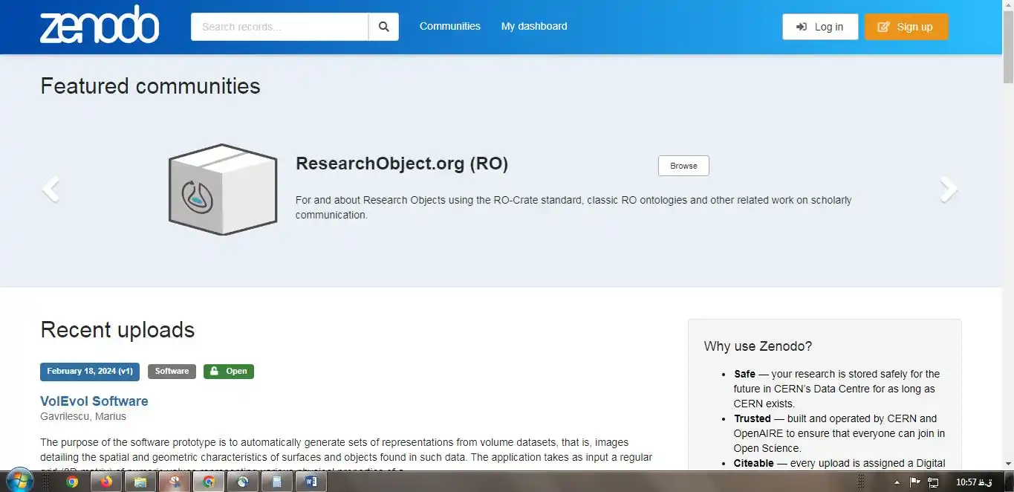Switch to Firefox in the taskbar
1014x492 pixels.
coord(105,482)
